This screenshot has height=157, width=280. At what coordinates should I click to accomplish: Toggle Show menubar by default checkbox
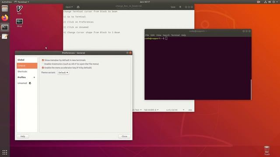coord(43,60)
